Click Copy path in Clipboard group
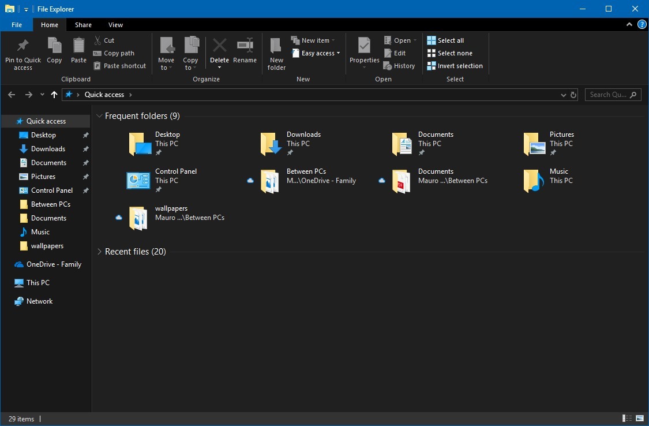The image size is (649, 426). point(114,53)
